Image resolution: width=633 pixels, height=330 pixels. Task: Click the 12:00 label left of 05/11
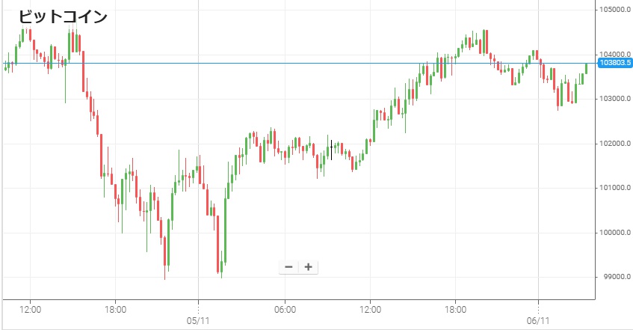29,308
